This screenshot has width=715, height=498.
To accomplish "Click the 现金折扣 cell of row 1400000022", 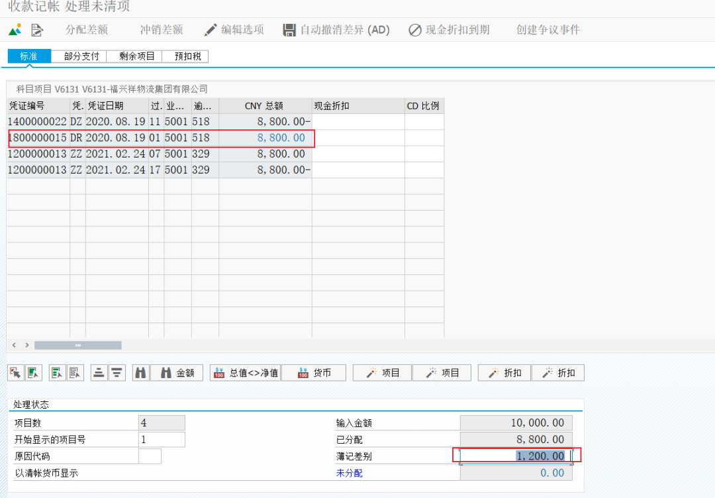I will point(358,122).
